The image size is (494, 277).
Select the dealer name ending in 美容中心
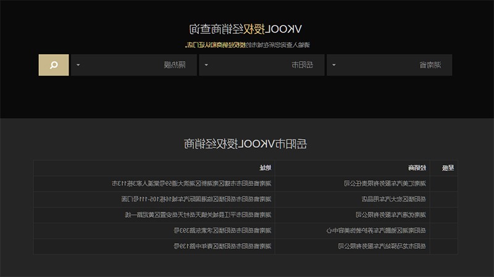(x=376, y=230)
